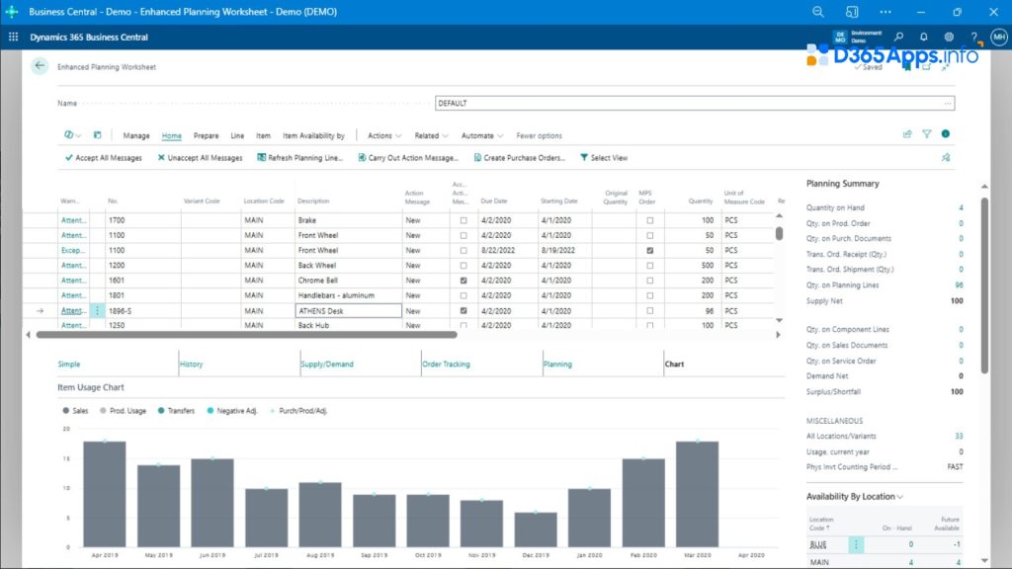
Task: Open the view dropdown at toolbar start
Action: pyautogui.click(x=72, y=134)
